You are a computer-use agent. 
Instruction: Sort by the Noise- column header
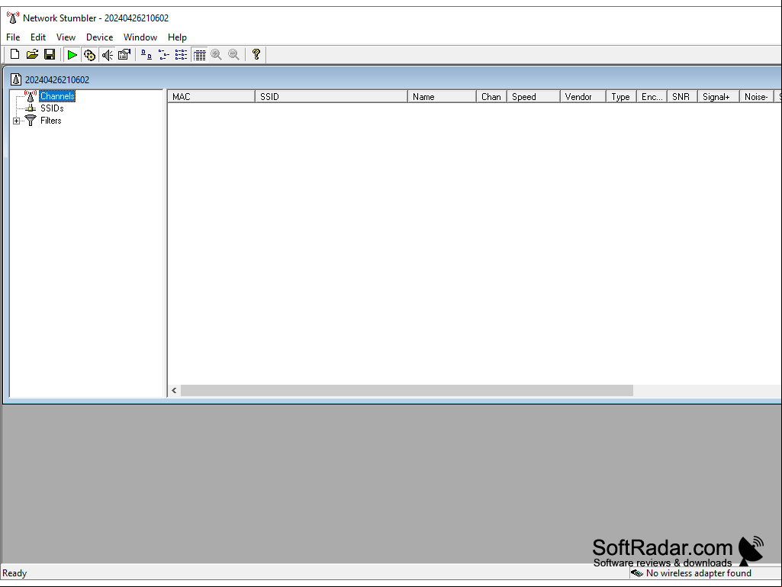[757, 97]
